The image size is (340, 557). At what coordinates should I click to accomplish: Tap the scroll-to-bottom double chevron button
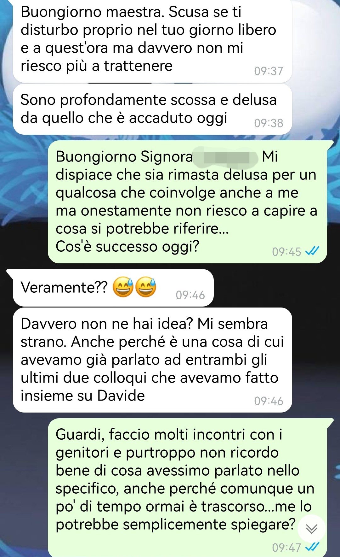point(311,529)
